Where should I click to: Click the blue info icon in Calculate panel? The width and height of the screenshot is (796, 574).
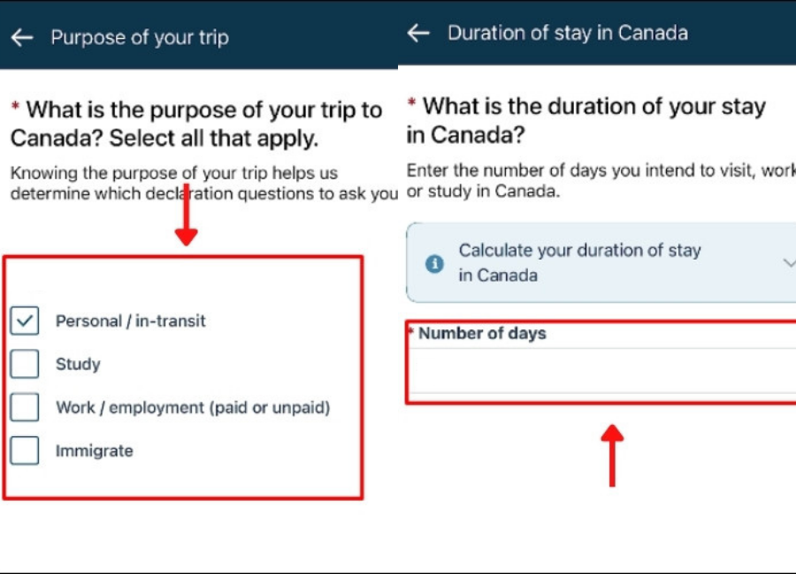pyautogui.click(x=434, y=263)
